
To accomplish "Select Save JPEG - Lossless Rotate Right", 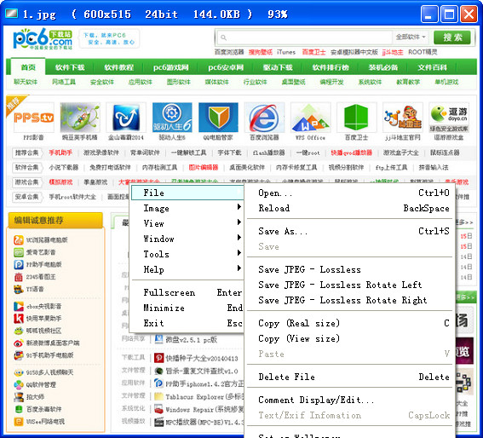I will click(350, 300).
